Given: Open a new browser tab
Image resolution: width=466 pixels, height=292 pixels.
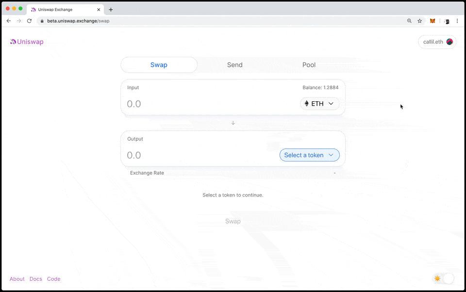Looking at the screenshot, I should tap(111, 10).
